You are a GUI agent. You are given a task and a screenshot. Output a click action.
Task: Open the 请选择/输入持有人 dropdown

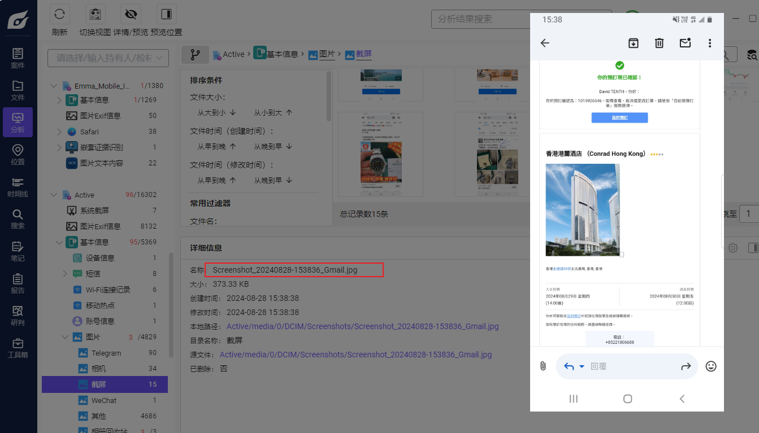tap(108, 58)
